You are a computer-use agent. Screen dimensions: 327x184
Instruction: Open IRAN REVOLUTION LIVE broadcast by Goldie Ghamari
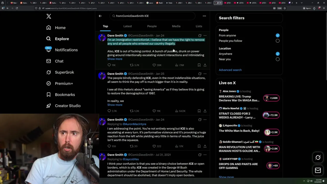pos(239,149)
